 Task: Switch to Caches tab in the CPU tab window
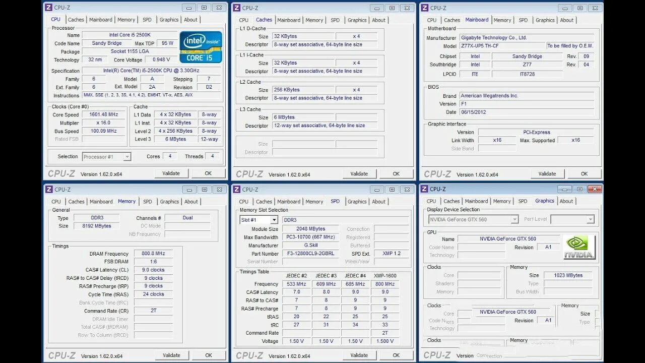(76, 20)
